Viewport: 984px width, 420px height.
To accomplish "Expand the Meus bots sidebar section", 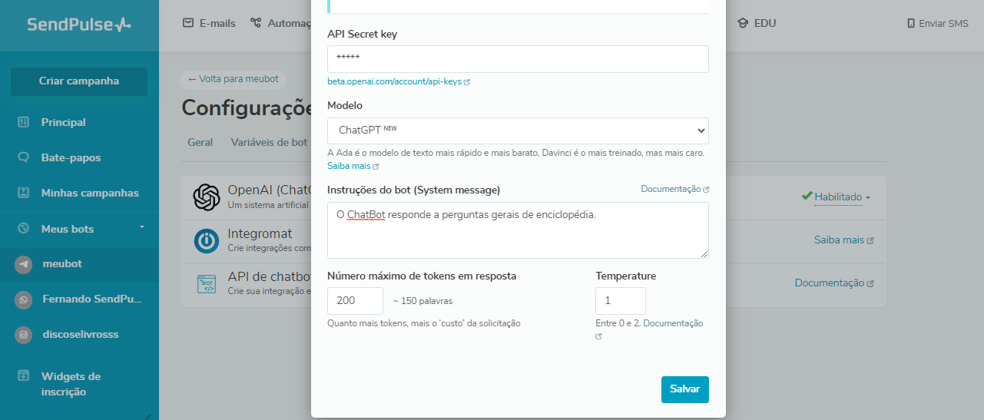I will pos(141,228).
